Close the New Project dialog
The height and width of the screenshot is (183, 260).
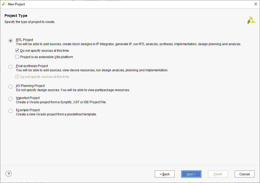click(x=256, y=4)
